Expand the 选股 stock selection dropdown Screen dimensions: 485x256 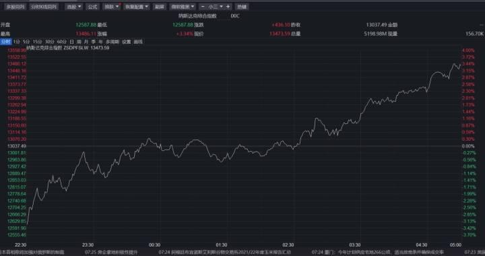pos(73,7)
